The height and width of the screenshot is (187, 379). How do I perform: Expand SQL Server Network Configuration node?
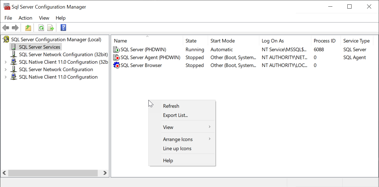coord(6,69)
